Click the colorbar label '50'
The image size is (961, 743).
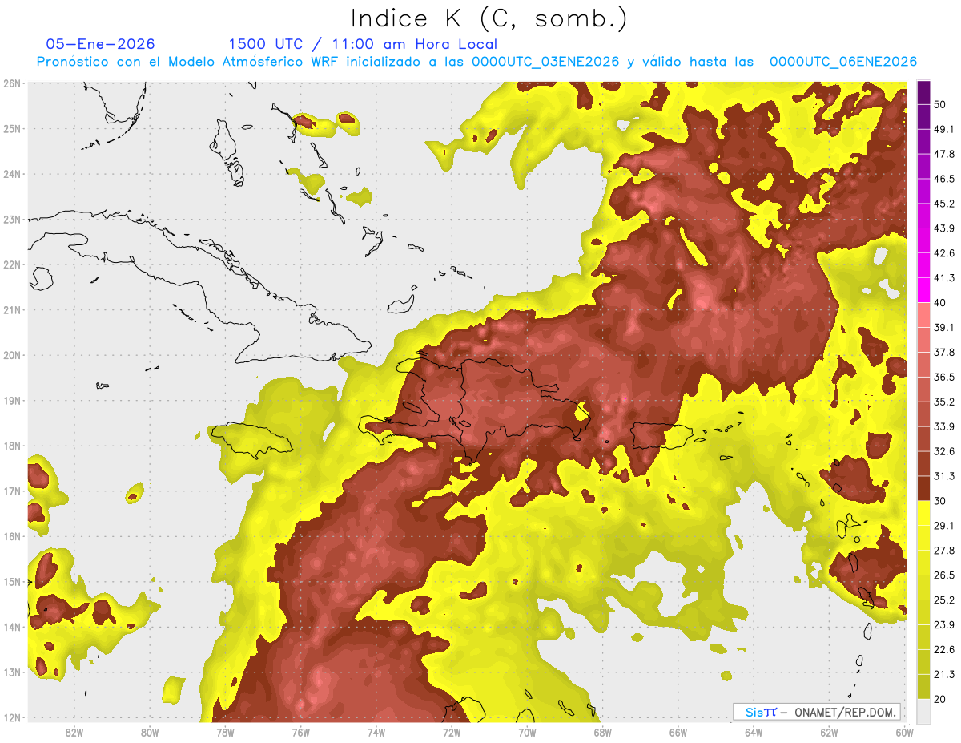[x=942, y=104]
